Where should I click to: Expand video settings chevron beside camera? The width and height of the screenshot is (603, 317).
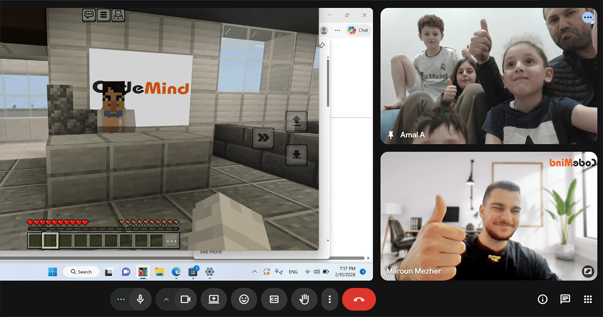tap(166, 299)
